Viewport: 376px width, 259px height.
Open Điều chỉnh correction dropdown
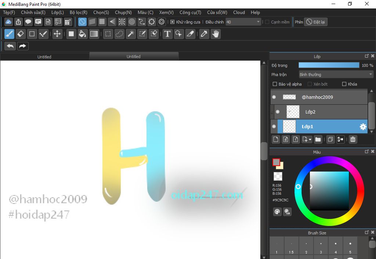tap(243, 22)
